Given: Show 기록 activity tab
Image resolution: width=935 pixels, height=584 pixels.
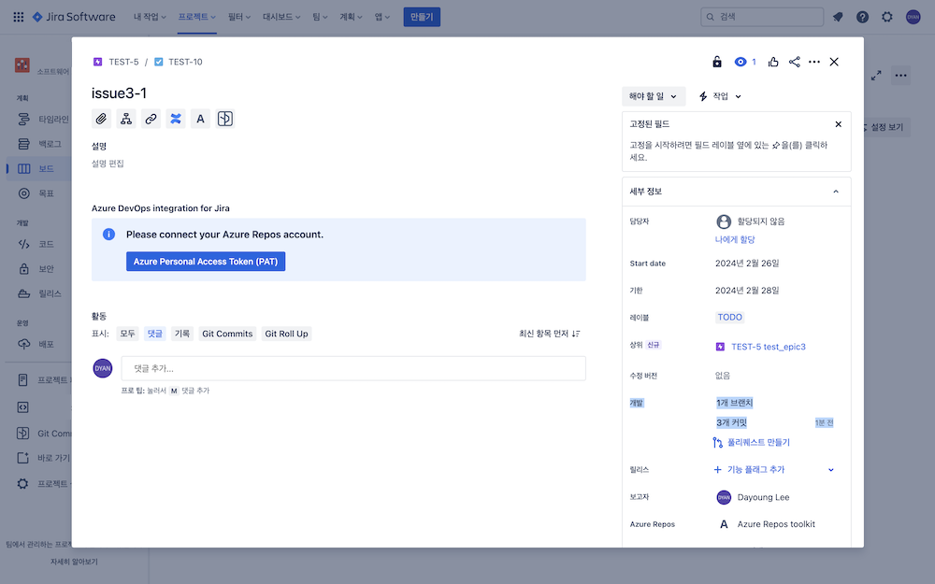Looking at the screenshot, I should tap(182, 334).
